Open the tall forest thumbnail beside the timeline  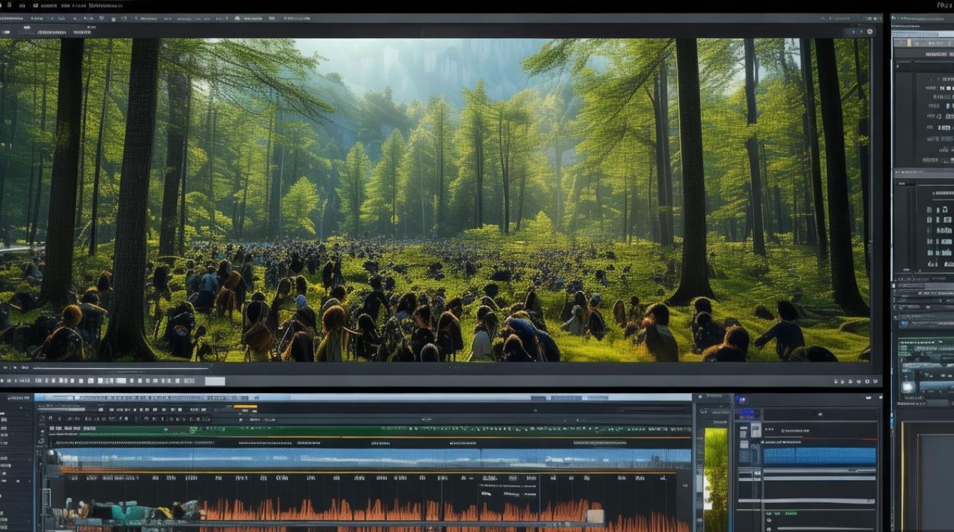point(715,479)
